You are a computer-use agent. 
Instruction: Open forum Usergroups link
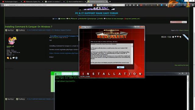pyautogui.click(x=92, y=19)
